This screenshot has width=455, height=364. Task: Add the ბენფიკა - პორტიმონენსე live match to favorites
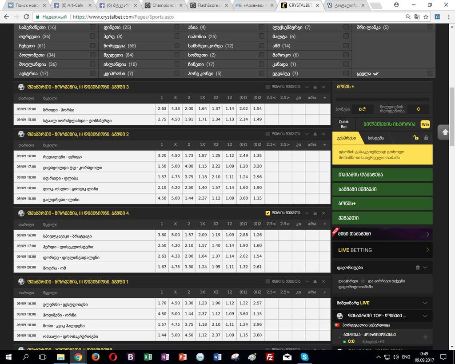[425, 337]
